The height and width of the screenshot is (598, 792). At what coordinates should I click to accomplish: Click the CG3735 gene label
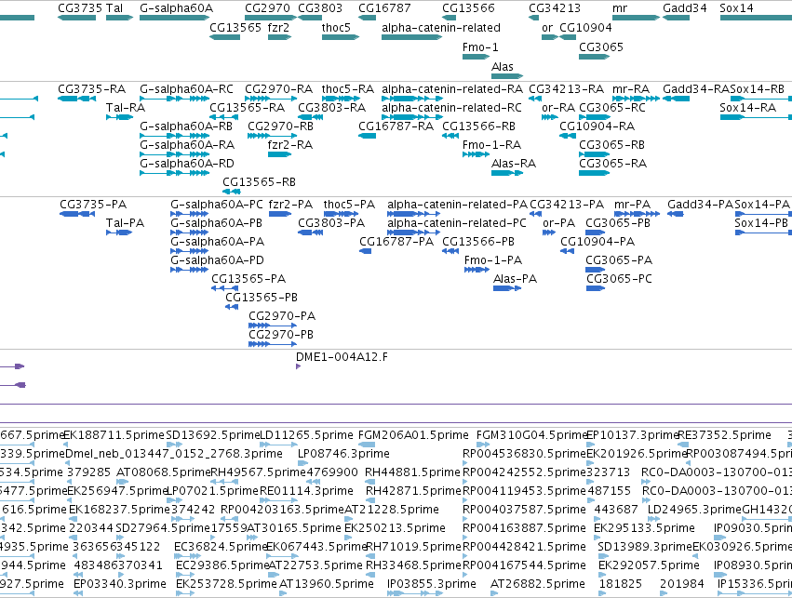coord(80,8)
